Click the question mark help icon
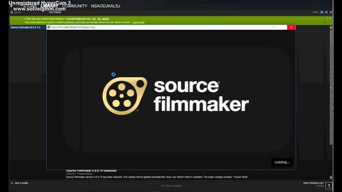Image resolution: width=342 pixels, height=192 pixels. 329,186
